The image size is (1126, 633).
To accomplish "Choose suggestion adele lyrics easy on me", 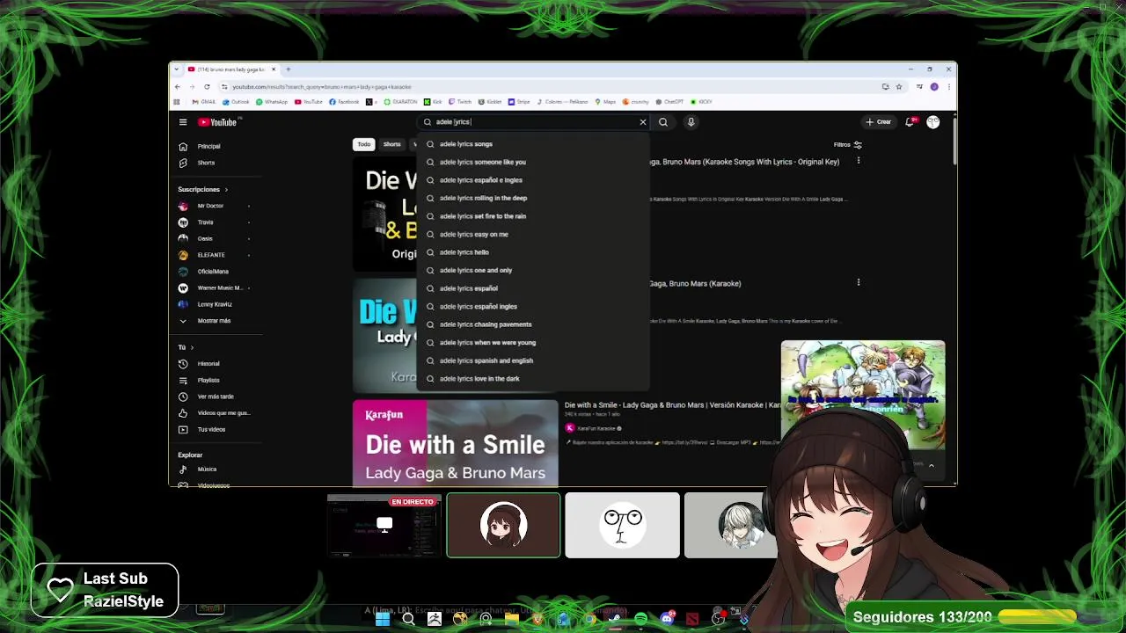I will (534, 235).
